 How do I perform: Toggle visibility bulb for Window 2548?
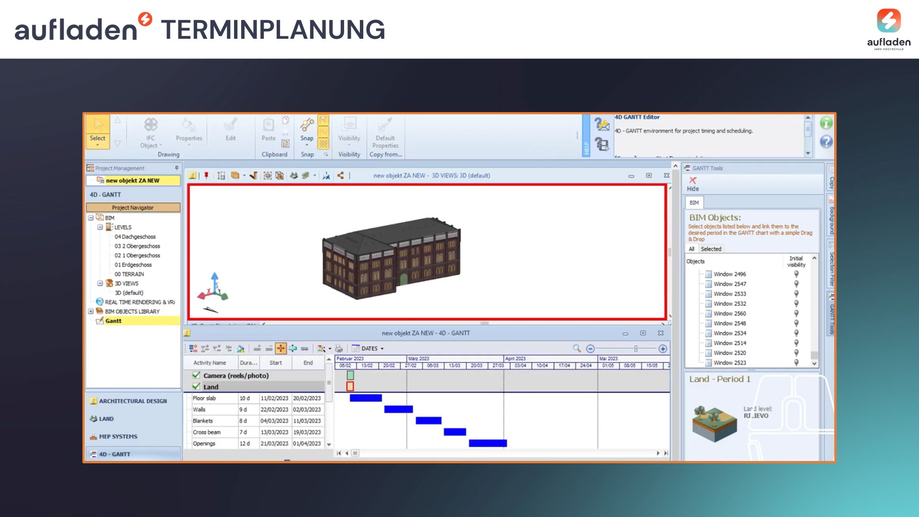pos(796,323)
